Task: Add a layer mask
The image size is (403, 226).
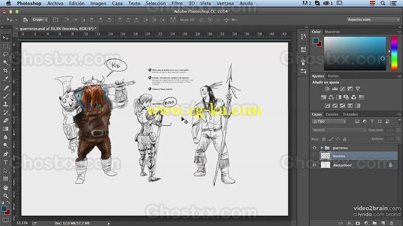Action: point(358,223)
